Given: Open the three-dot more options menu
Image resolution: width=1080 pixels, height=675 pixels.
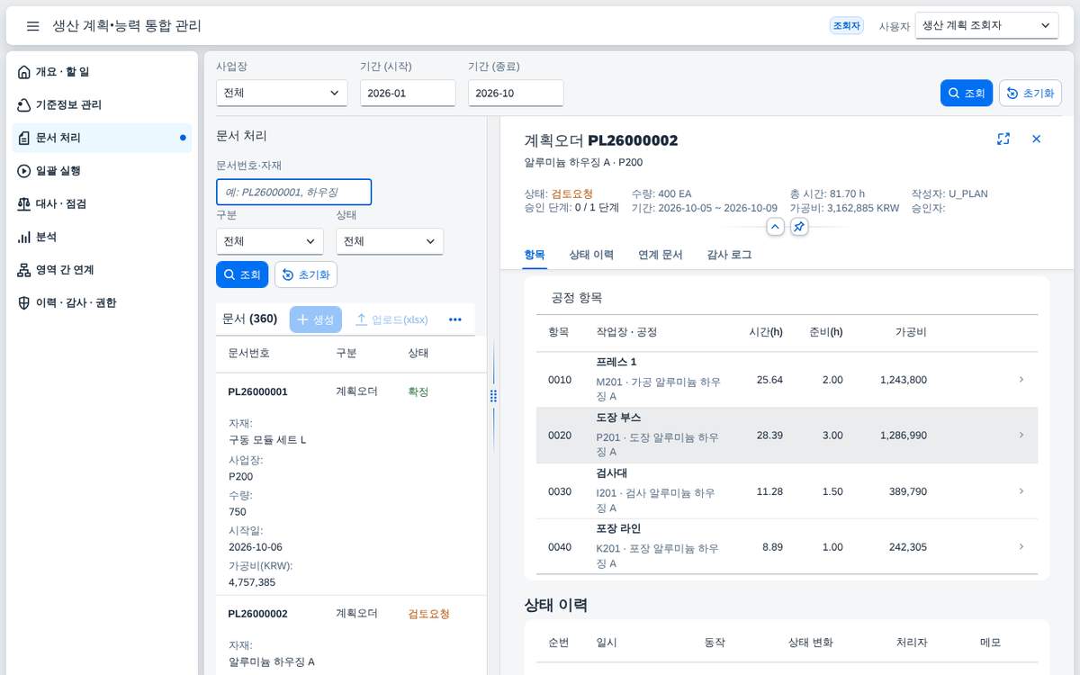Looking at the screenshot, I should 454,319.
